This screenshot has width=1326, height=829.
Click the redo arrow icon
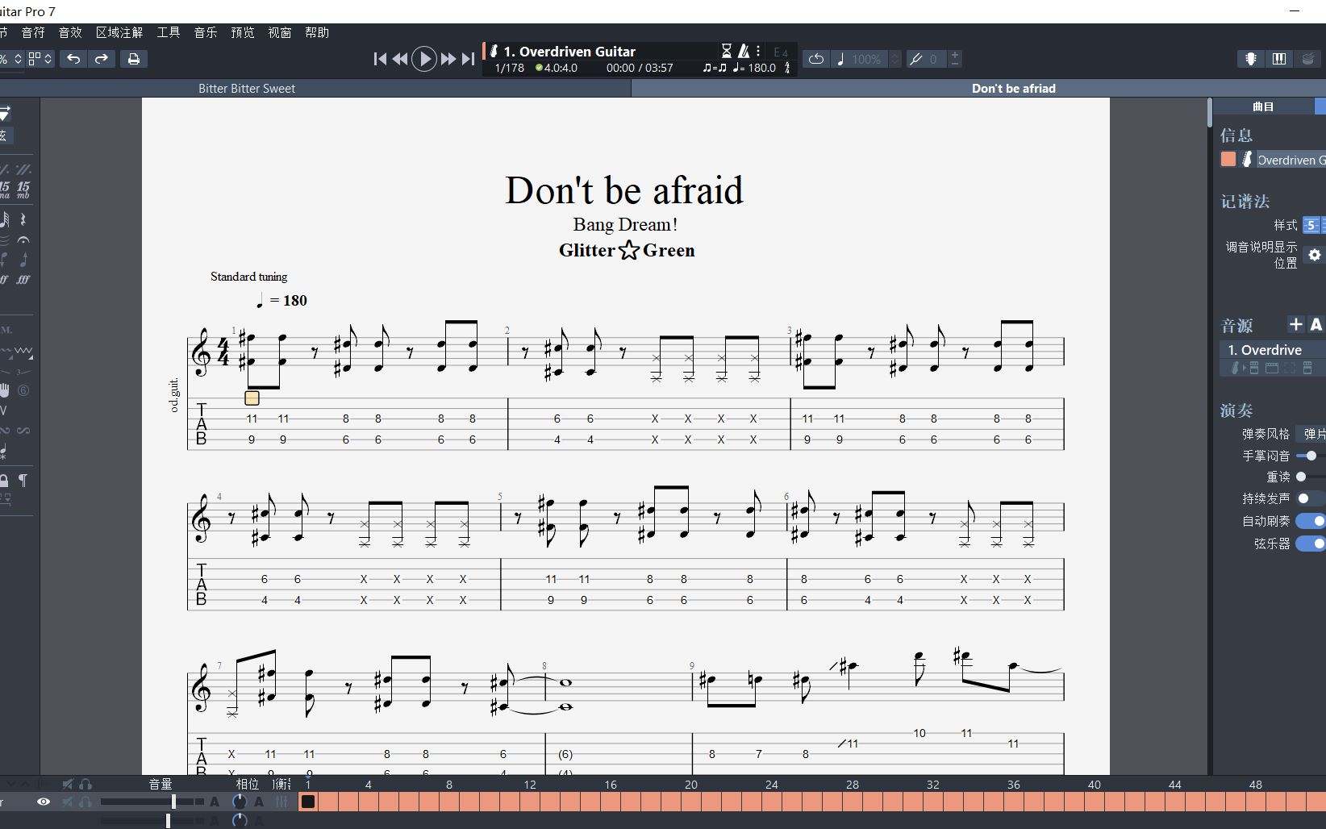point(102,58)
